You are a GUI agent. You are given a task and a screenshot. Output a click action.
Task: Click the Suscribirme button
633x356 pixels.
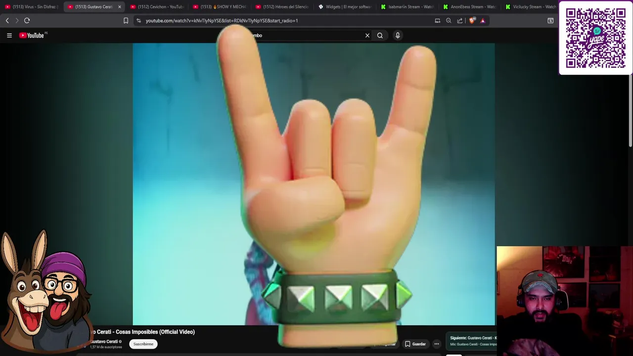[143, 344]
